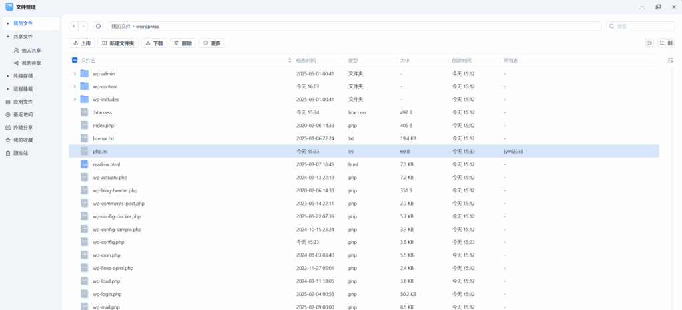
Task: Open 回收站 recycle bin in sidebar
Action: [20, 153]
